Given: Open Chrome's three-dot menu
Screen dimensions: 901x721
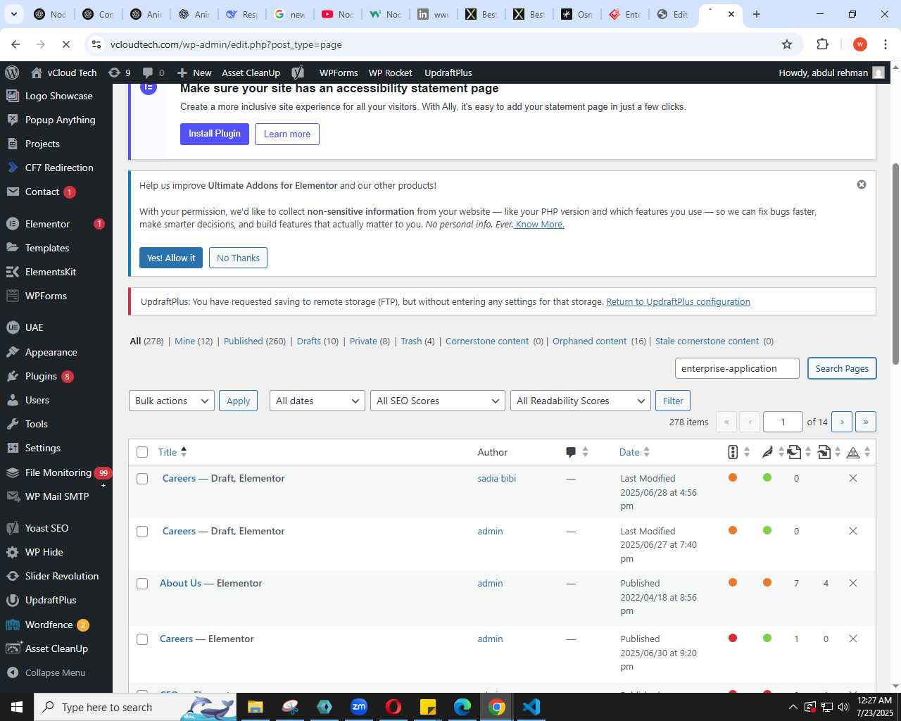Looking at the screenshot, I should [x=886, y=44].
